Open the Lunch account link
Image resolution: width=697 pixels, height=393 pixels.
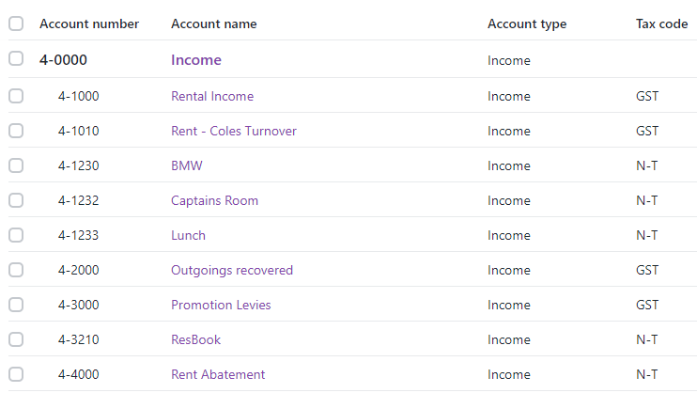[x=189, y=235]
